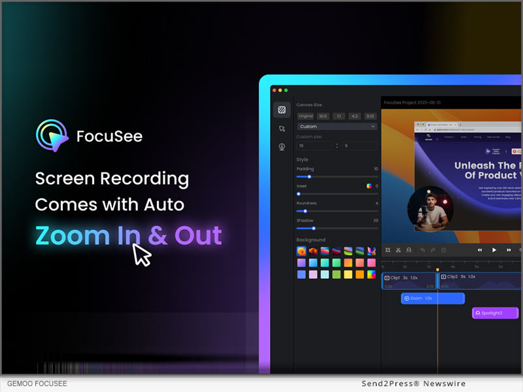Choose the rainbow custom color swatch
Viewport: 523px width, 392px height.
point(371,274)
